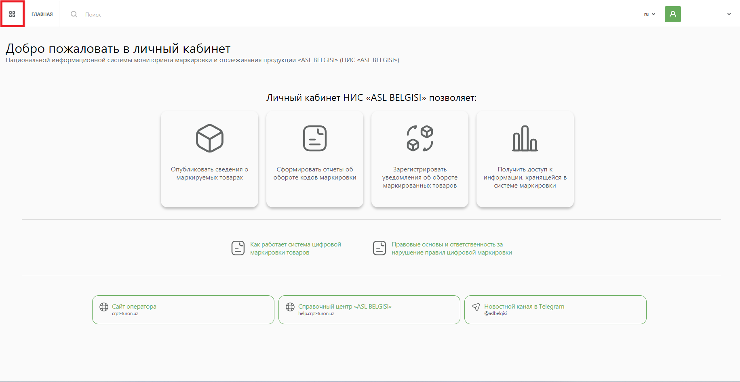Click the cube icon for publishing goods info
740x382 pixels.
pyautogui.click(x=209, y=138)
